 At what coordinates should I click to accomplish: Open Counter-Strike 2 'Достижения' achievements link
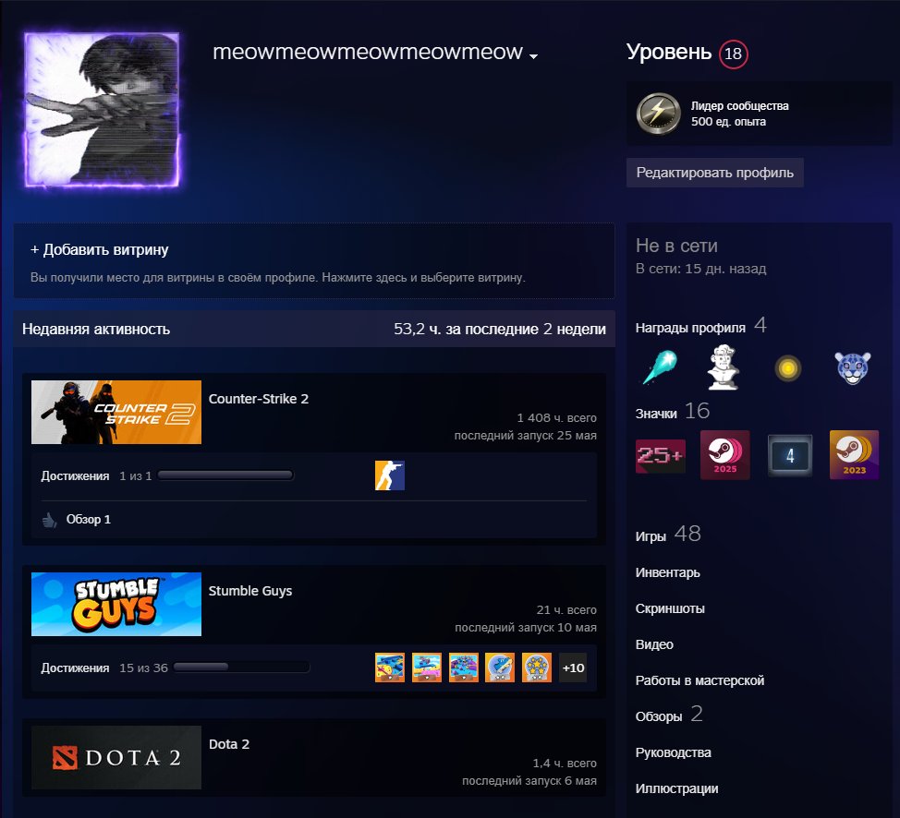point(75,476)
